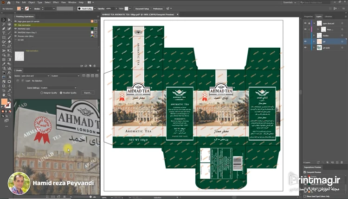
Task: Click refresh icon in Finishing Operations panel
Action: click(x=86, y=66)
